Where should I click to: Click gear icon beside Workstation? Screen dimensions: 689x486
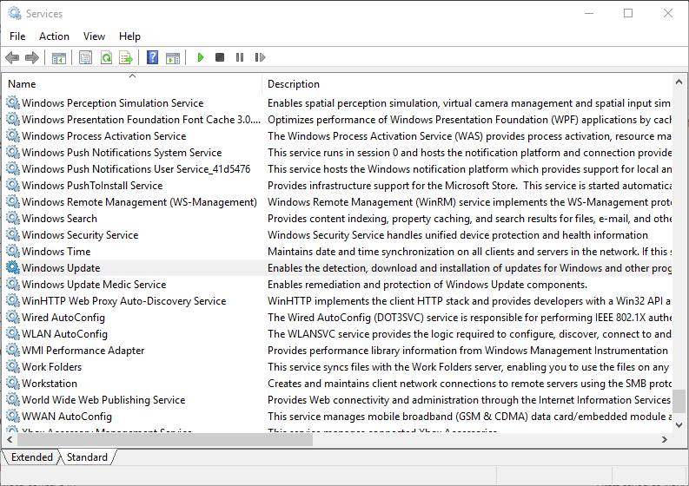(x=13, y=383)
